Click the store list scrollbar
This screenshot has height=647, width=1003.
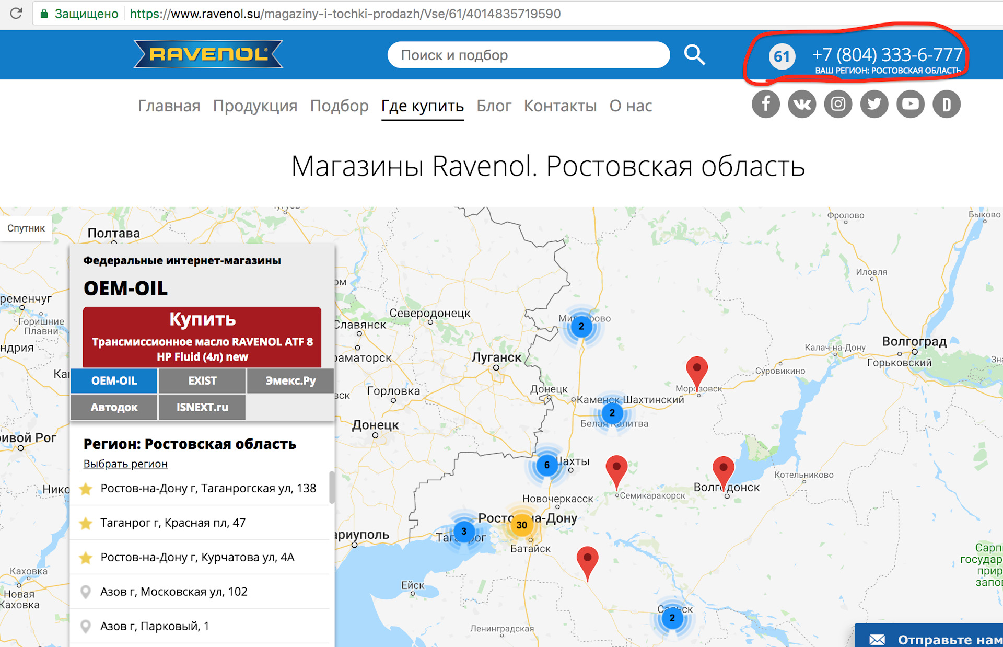(x=331, y=488)
